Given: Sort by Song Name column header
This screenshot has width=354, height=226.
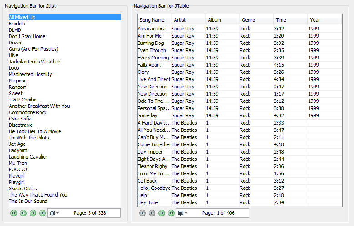Looking at the screenshot, I should [x=155, y=20].
